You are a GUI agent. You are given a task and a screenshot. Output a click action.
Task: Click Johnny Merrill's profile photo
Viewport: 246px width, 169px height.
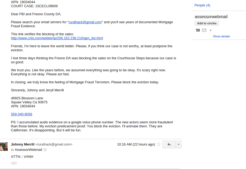(x=4, y=147)
